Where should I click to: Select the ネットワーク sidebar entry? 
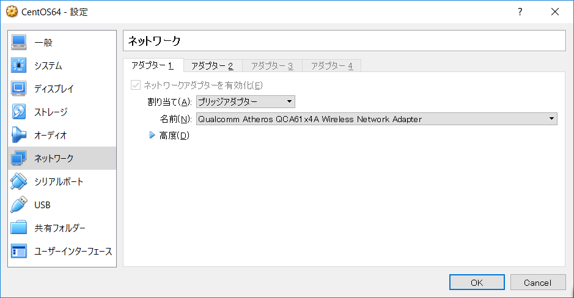coord(62,158)
